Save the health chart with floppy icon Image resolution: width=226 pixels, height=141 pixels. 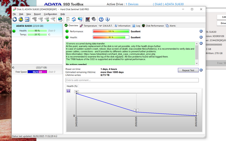[68, 91]
